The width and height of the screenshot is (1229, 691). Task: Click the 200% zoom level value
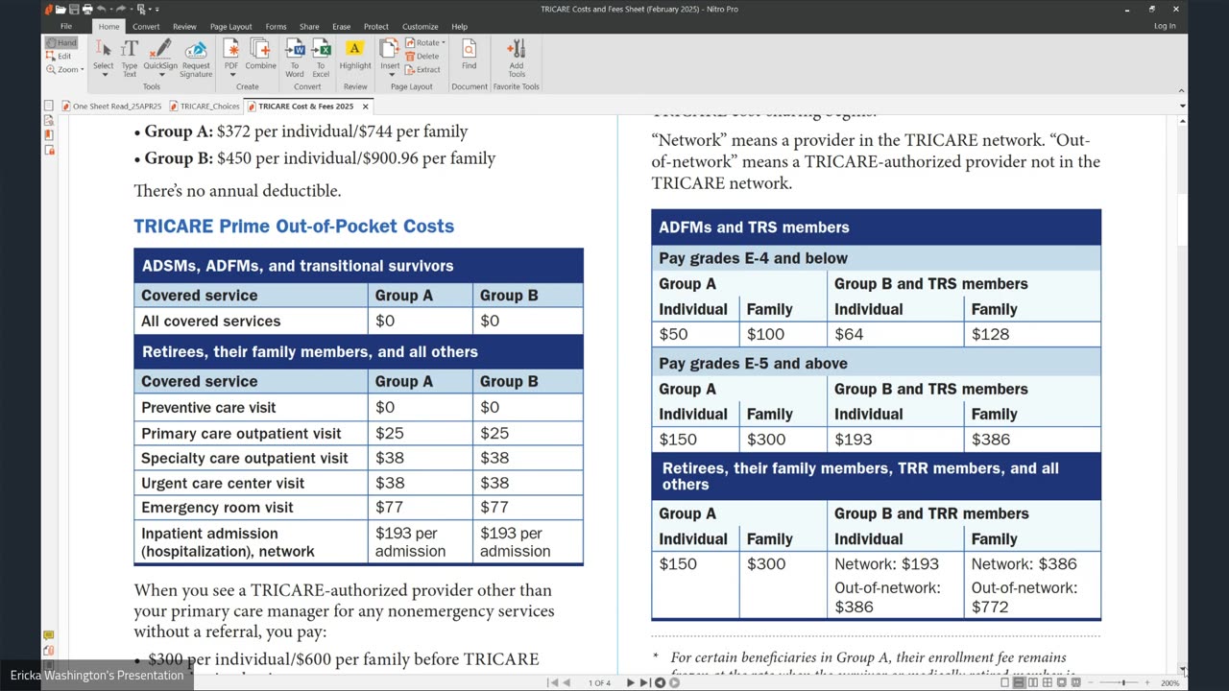1169,682
